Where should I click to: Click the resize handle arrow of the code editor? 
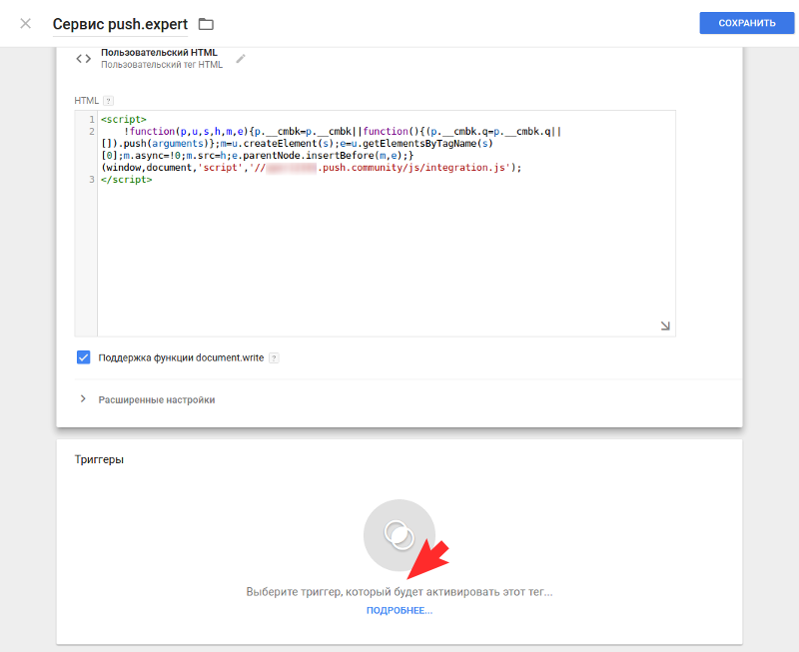point(665,326)
